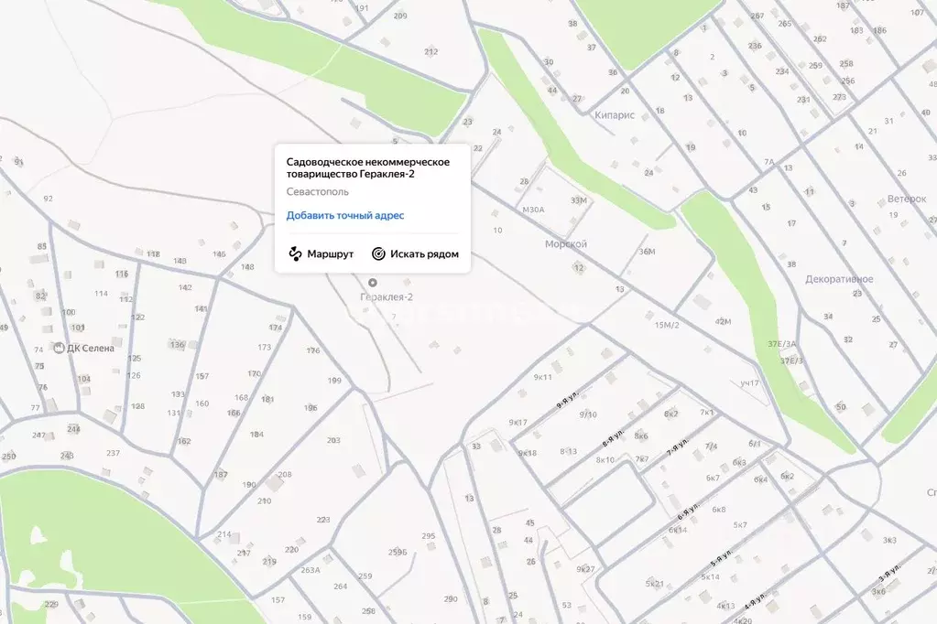Click the 9-я ул. street label
Viewport: 937px width, 624px height.
pyautogui.click(x=567, y=400)
